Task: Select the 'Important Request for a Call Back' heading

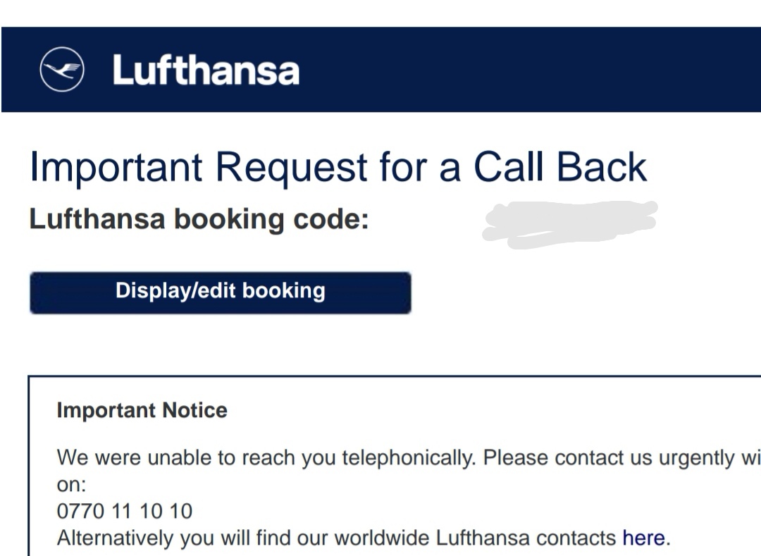Action: click(x=338, y=168)
